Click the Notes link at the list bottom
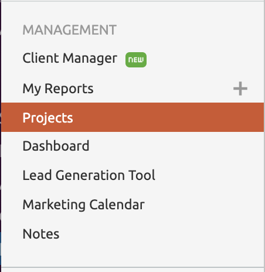The width and height of the screenshot is (265, 272). pos(41,234)
